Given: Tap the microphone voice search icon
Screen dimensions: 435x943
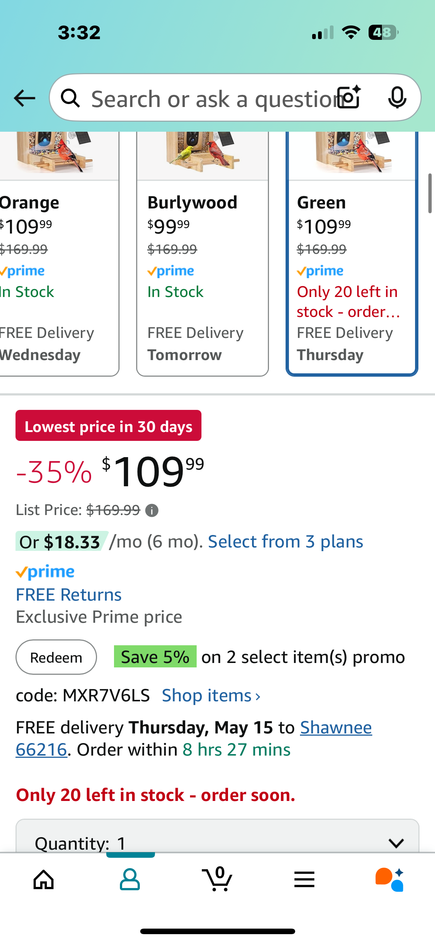Looking at the screenshot, I should point(397,98).
